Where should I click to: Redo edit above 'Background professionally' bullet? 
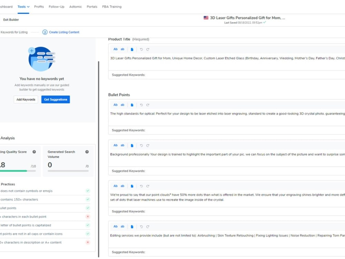point(148,145)
